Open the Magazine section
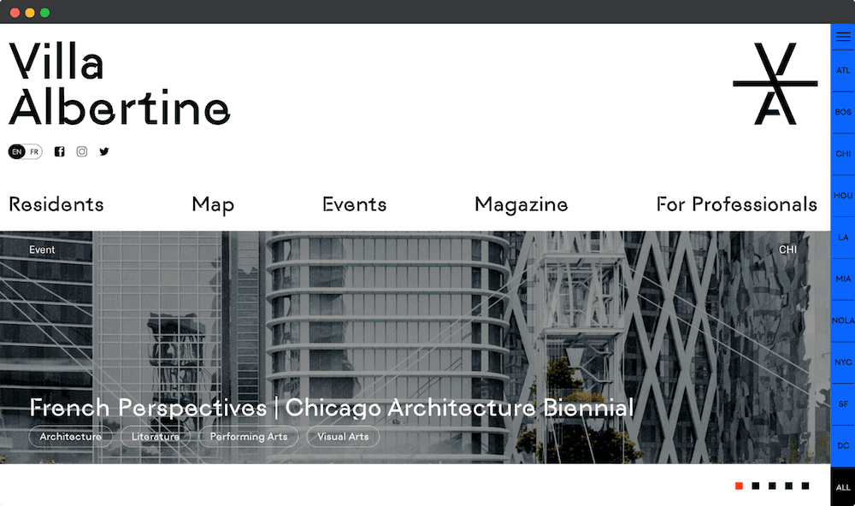 (x=522, y=204)
